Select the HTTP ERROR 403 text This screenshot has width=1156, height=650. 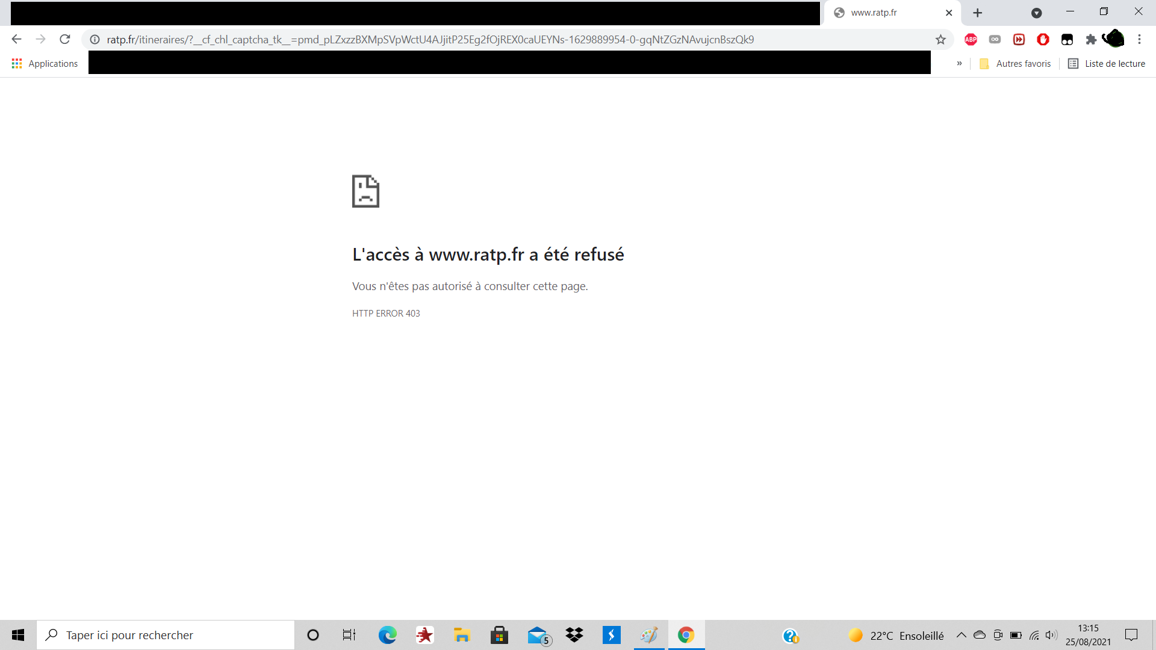click(x=386, y=314)
